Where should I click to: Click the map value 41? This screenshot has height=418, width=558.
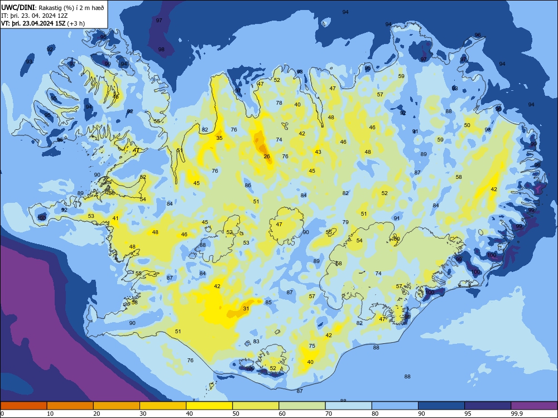116,218
